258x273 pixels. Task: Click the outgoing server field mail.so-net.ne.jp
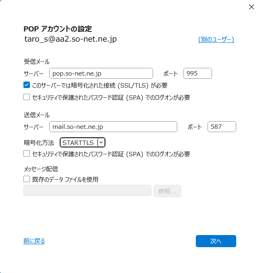pyautogui.click(x=113, y=126)
